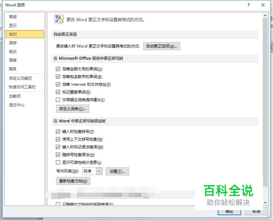Toggle 键入时检查拼写 checkbox

click(x=58, y=132)
